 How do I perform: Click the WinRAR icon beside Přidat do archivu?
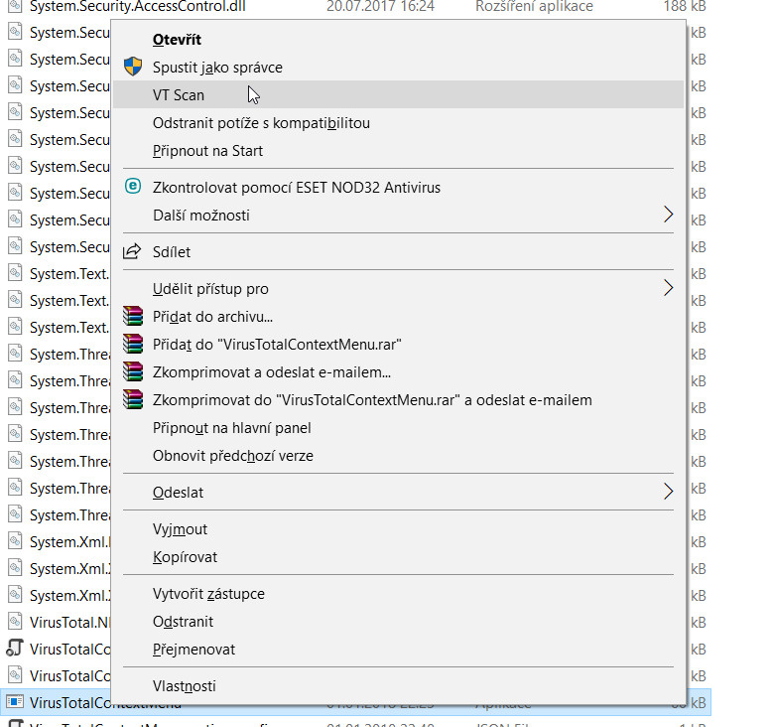(x=133, y=316)
